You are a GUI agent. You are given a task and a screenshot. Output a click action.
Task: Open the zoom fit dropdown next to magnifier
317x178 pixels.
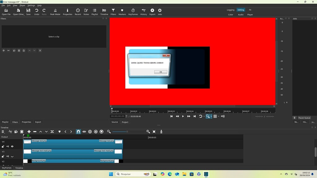tap(211, 116)
